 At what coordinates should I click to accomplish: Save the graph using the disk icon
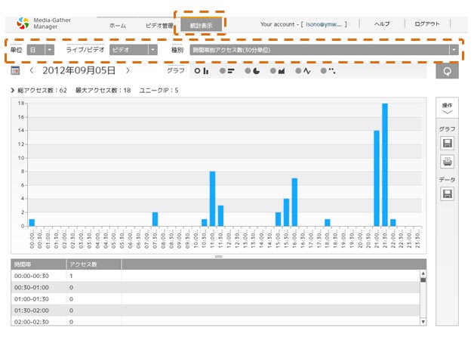click(447, 143)
